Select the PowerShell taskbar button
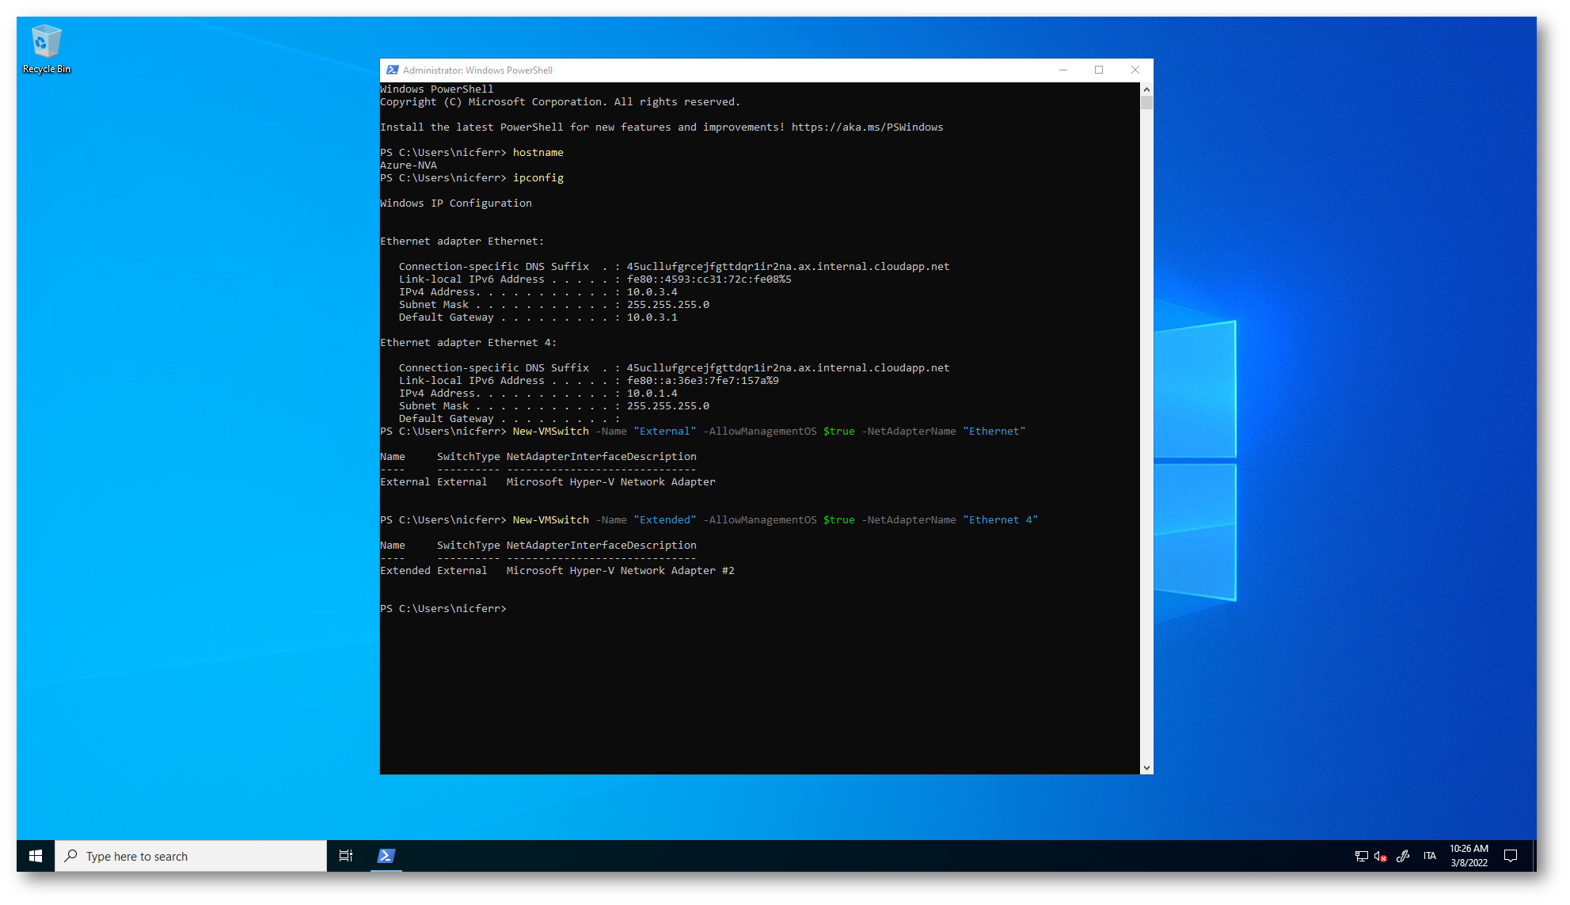The height and width of the screenshot is (905, 1570). tap(386, 856)
